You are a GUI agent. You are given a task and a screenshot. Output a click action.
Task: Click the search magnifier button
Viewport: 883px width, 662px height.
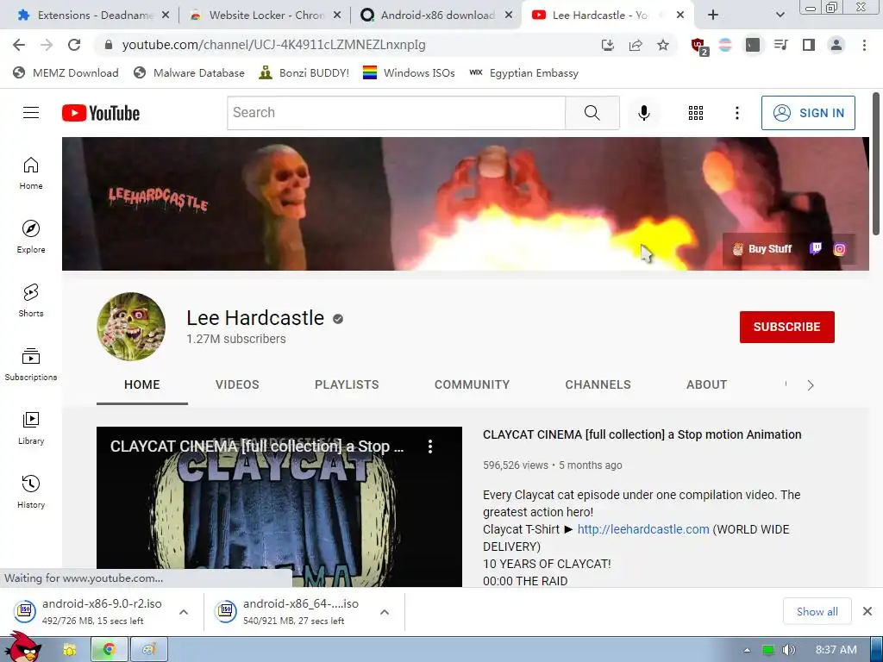[x=592, y=113]
